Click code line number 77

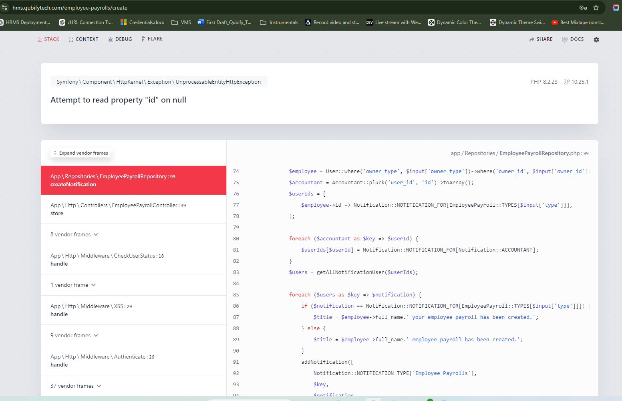coord(236,205)
